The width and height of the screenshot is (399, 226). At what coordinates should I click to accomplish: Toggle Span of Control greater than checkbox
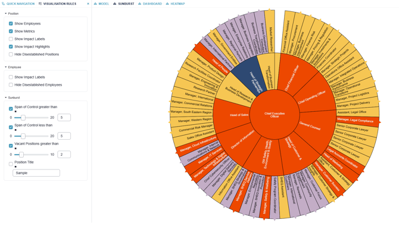tap(11, 109)
